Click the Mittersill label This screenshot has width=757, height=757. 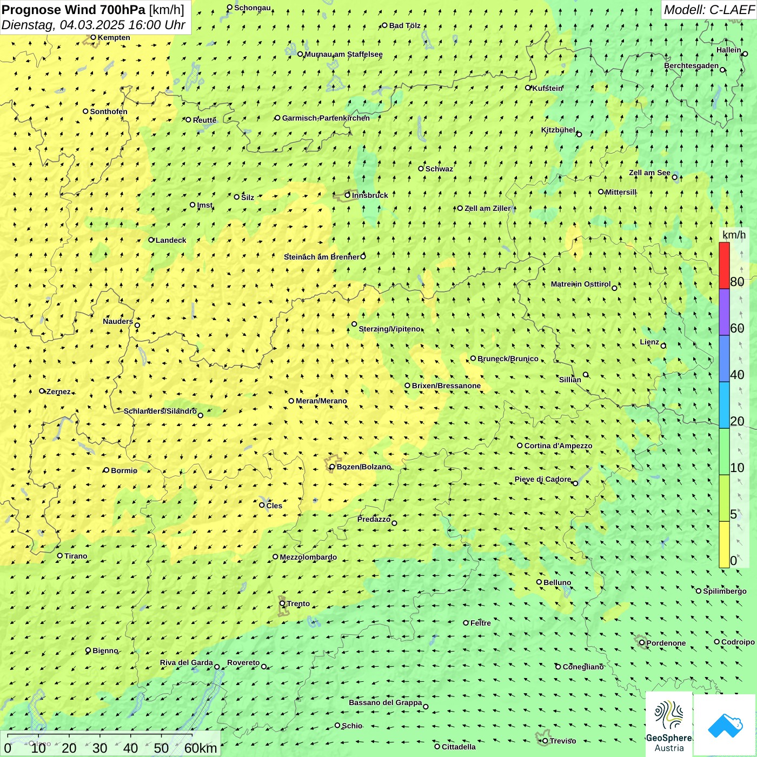(621, 192)
